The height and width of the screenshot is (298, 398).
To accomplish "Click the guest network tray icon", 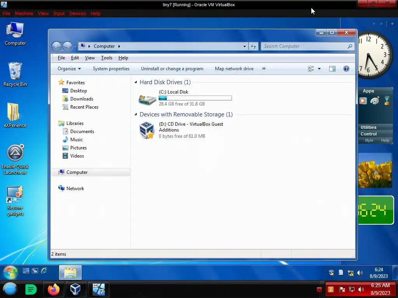I will [351, 273].
